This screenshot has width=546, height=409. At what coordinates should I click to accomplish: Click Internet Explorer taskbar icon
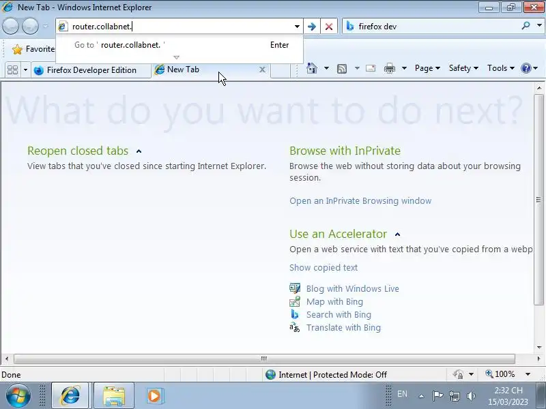[x=70, y=396]
